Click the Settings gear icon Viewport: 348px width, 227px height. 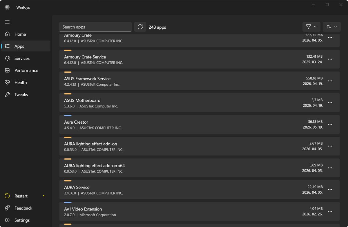tap(8, 220)
